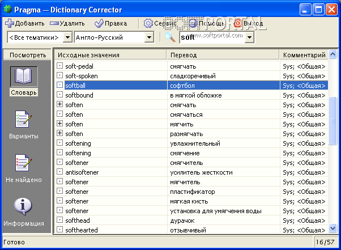341x250 pixels.
Task: Select the softhearted entry
Action: click(82, 230)
